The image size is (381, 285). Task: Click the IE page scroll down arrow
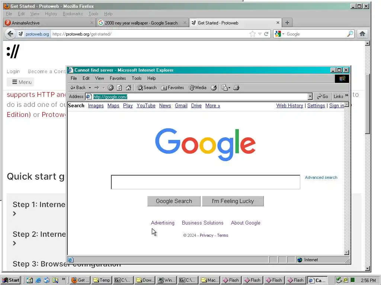pyautogui.click(x=347, y=252)
